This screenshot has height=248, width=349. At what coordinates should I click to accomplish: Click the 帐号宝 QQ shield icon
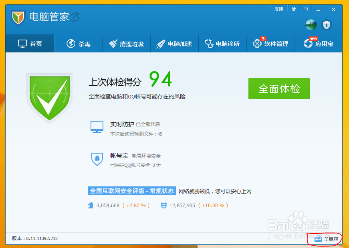pos(97,159)
